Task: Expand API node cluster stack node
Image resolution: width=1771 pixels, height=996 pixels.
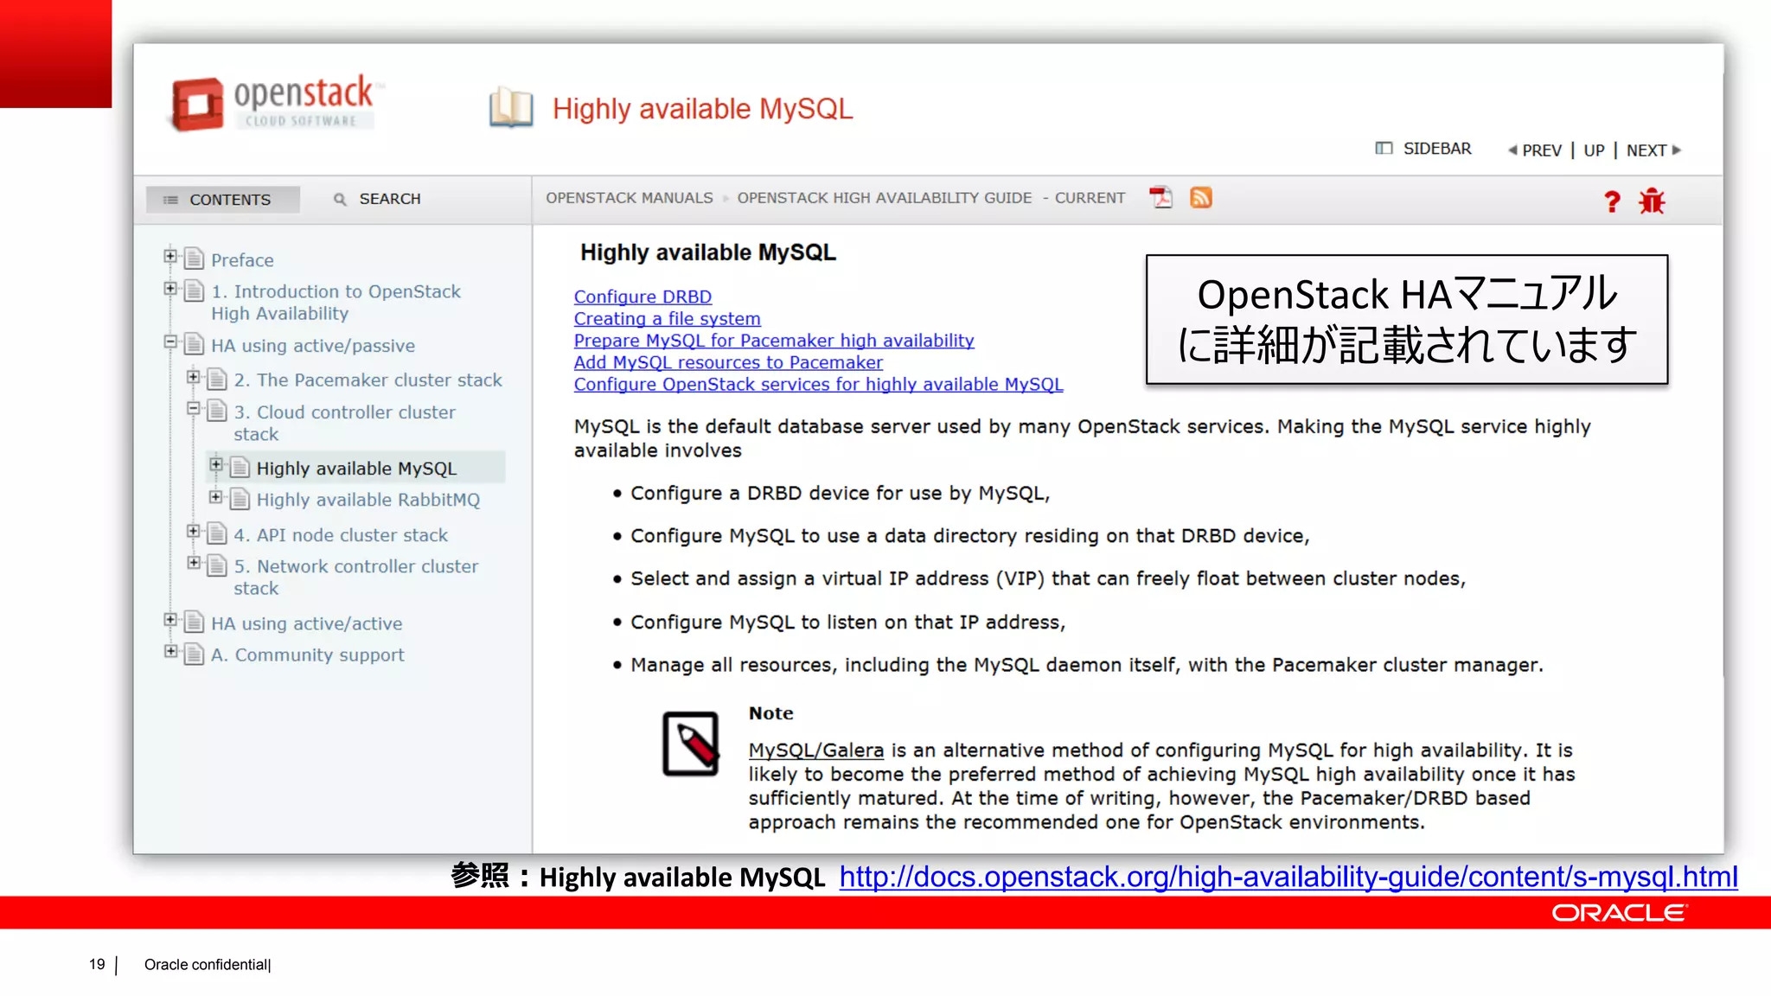Action: 194,531
